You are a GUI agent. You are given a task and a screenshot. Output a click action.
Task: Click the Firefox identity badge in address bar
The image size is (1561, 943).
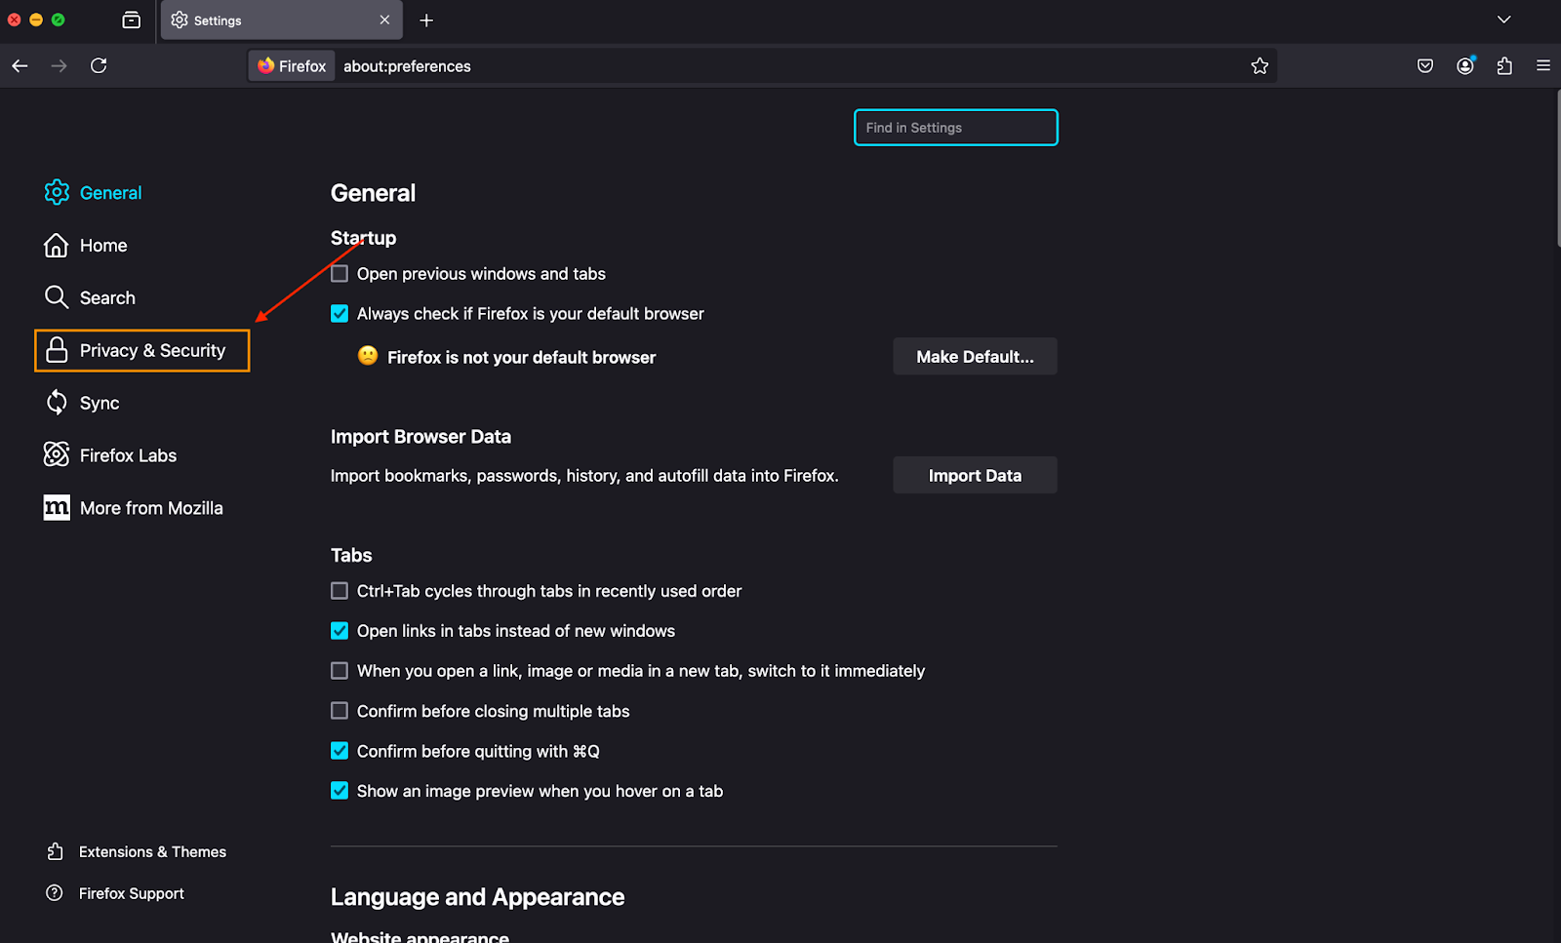point(292,65)
